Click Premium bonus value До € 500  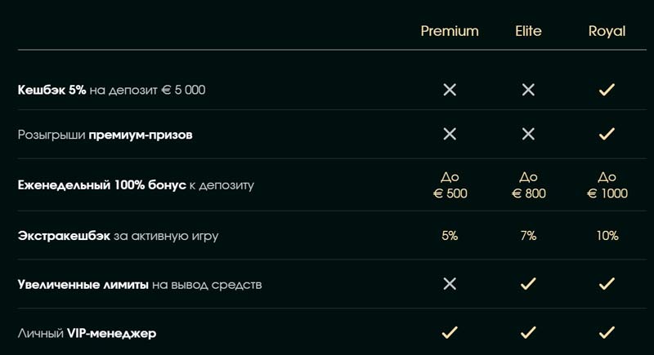point(450,185)
